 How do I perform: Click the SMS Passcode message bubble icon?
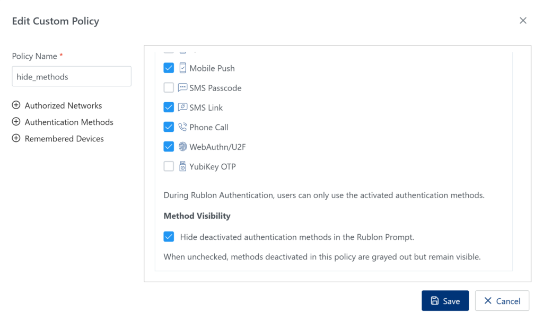click(182, 87)
